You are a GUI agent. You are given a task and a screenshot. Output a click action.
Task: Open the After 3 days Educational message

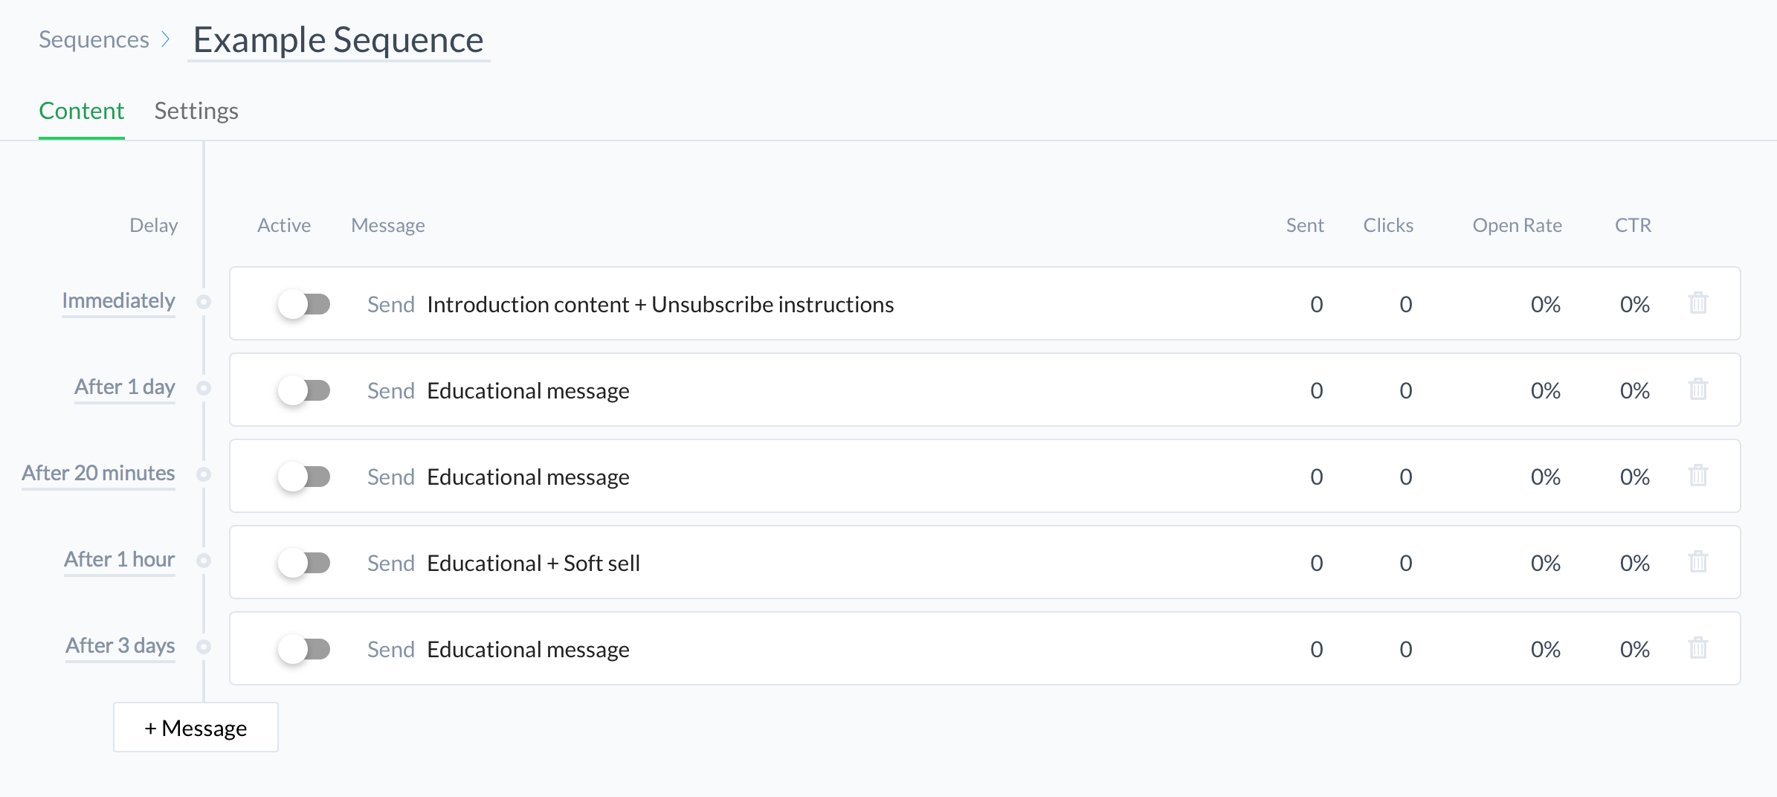pyautogui.click(x=528, y=650)
